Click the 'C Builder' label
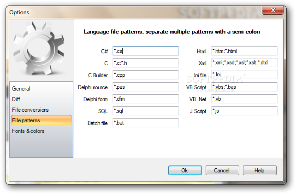This screenshot has height=194, width=296. [x=98, y=75]
